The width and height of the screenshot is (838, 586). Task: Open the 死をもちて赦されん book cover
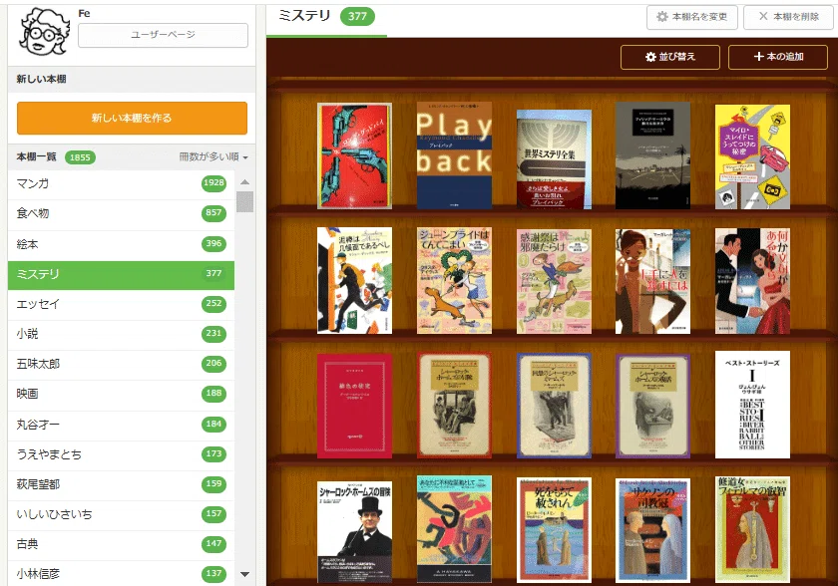click(554, 530)
